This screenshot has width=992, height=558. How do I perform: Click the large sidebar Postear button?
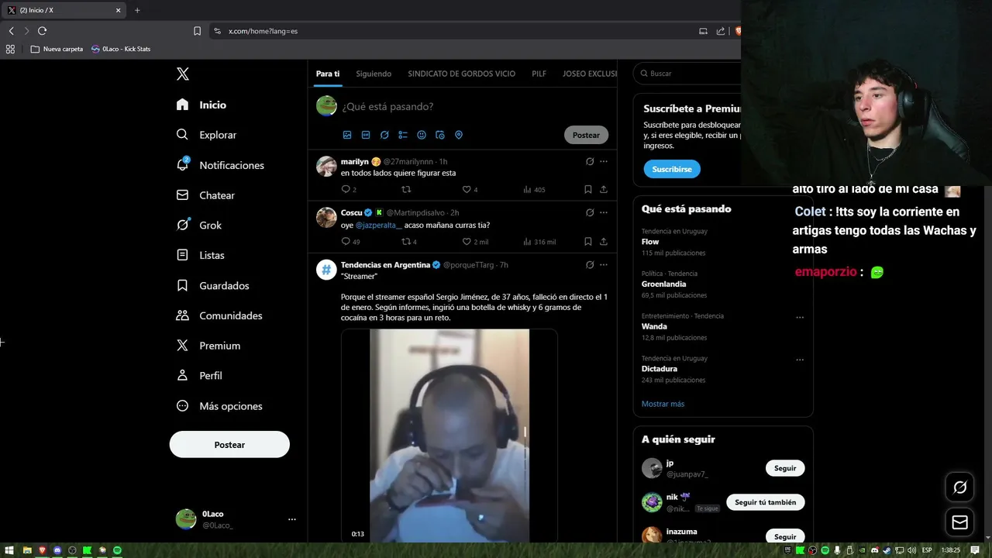coord(229,445)
